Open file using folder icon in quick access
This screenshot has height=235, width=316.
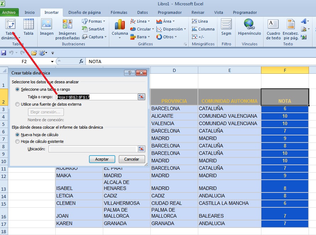pos(34,53)
